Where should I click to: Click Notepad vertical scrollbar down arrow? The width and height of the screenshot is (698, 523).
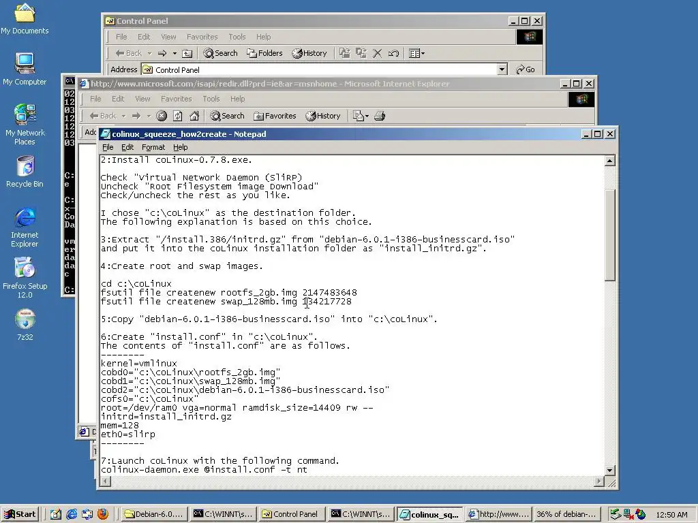610,470
